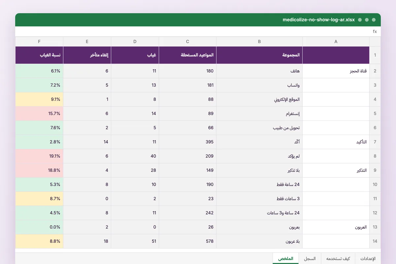The height and width of the screenshot is (264, 396).
Task: Select row 14 header number
Action: [375, 241]
